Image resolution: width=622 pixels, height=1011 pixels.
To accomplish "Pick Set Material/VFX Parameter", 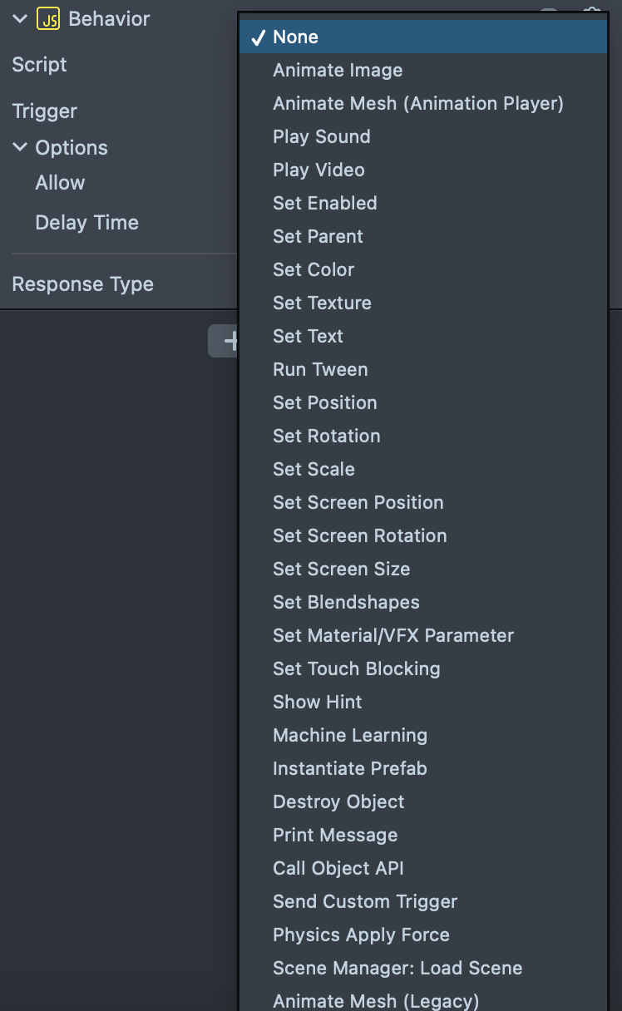I will click(x=393, y=635).
